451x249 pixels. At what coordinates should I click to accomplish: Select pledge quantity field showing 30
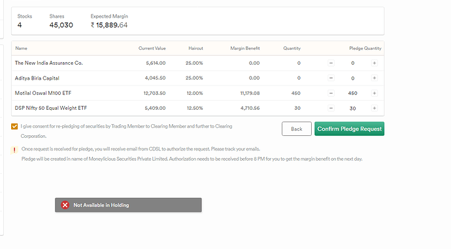pyautogui.click(x=353, y=108)
